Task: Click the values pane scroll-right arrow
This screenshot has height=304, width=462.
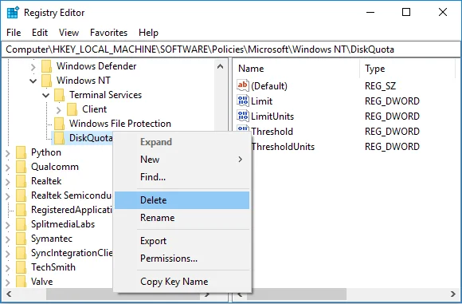Action: point(453,294)
